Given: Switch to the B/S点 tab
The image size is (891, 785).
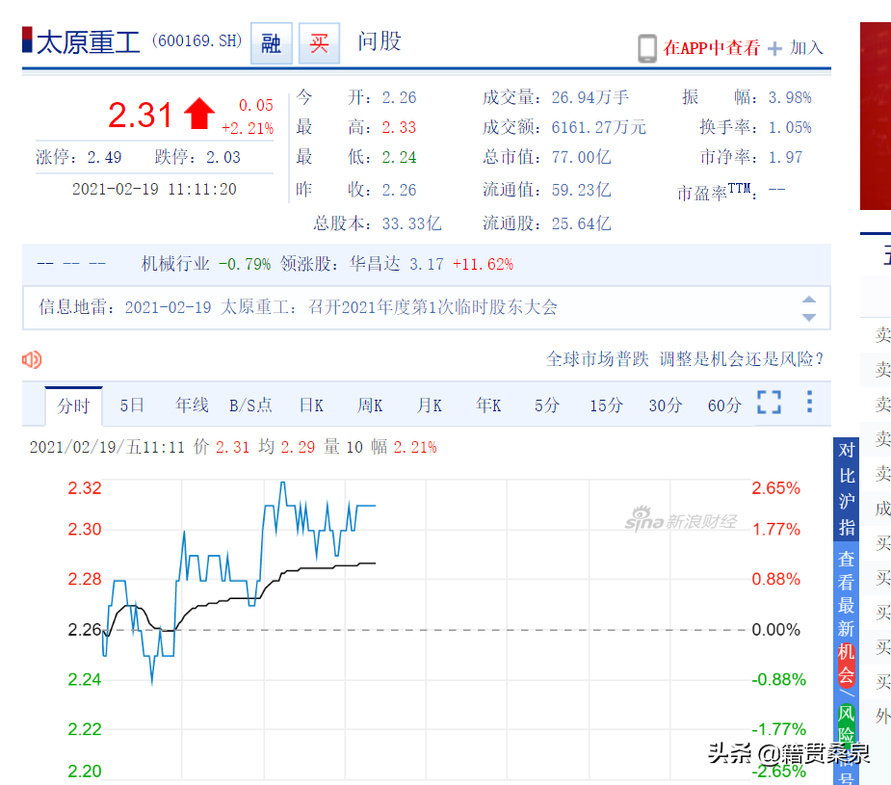Looking at the screenshot, I should [250, 406].
